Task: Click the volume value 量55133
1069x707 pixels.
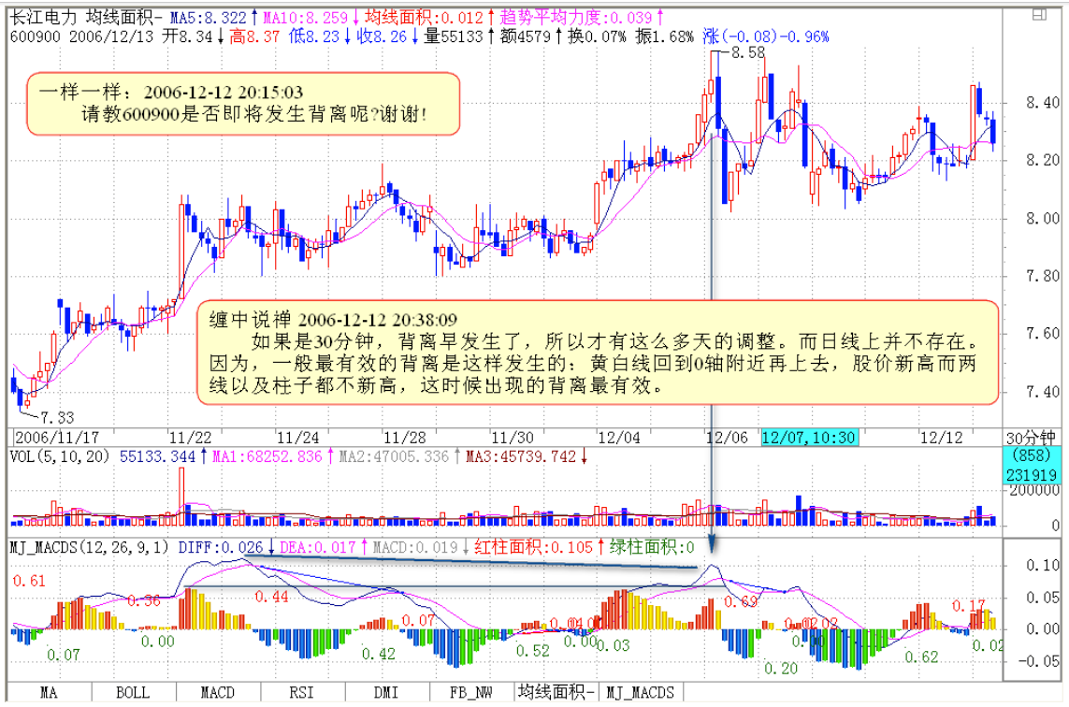Action: 454,36
